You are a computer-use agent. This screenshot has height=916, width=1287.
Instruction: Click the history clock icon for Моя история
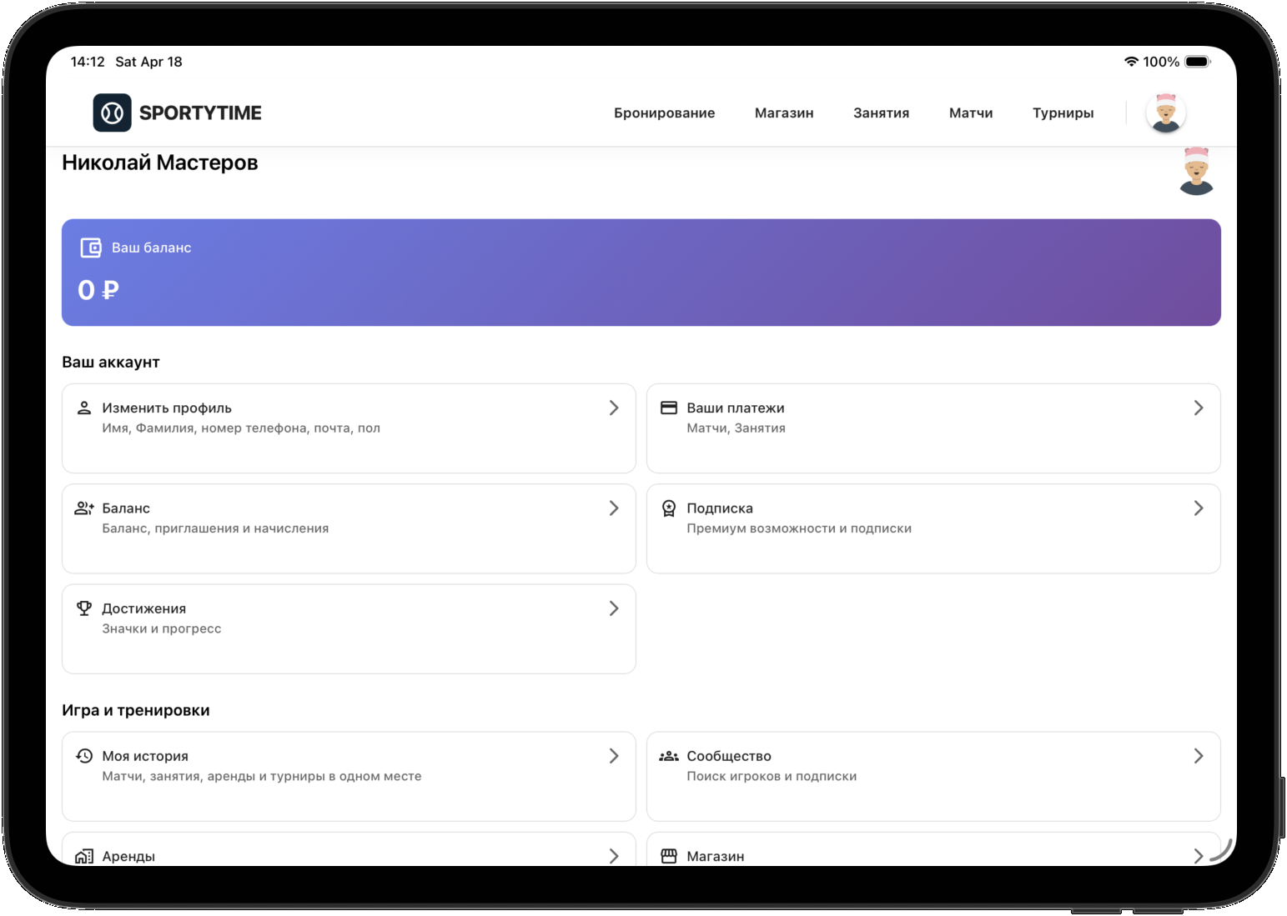pos(84,756)
